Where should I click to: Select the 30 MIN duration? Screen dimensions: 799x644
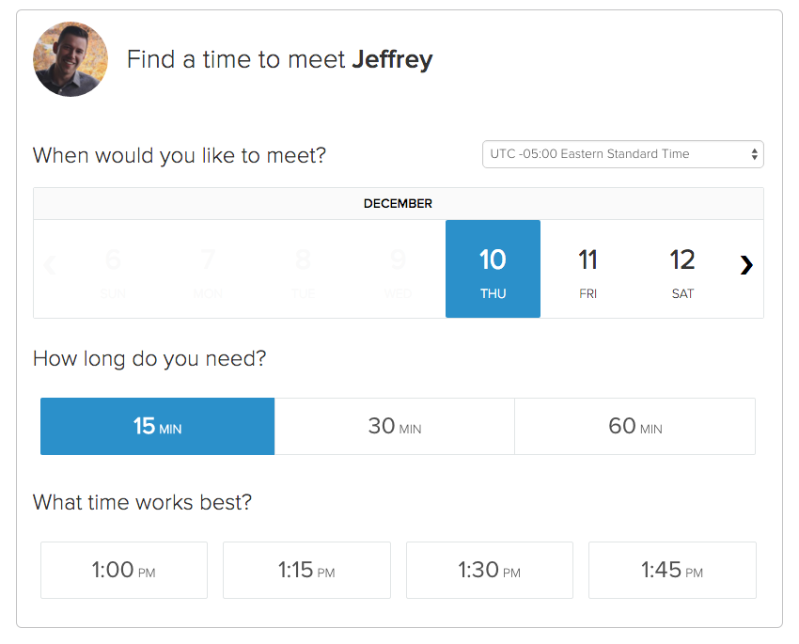tap(395, 426)
